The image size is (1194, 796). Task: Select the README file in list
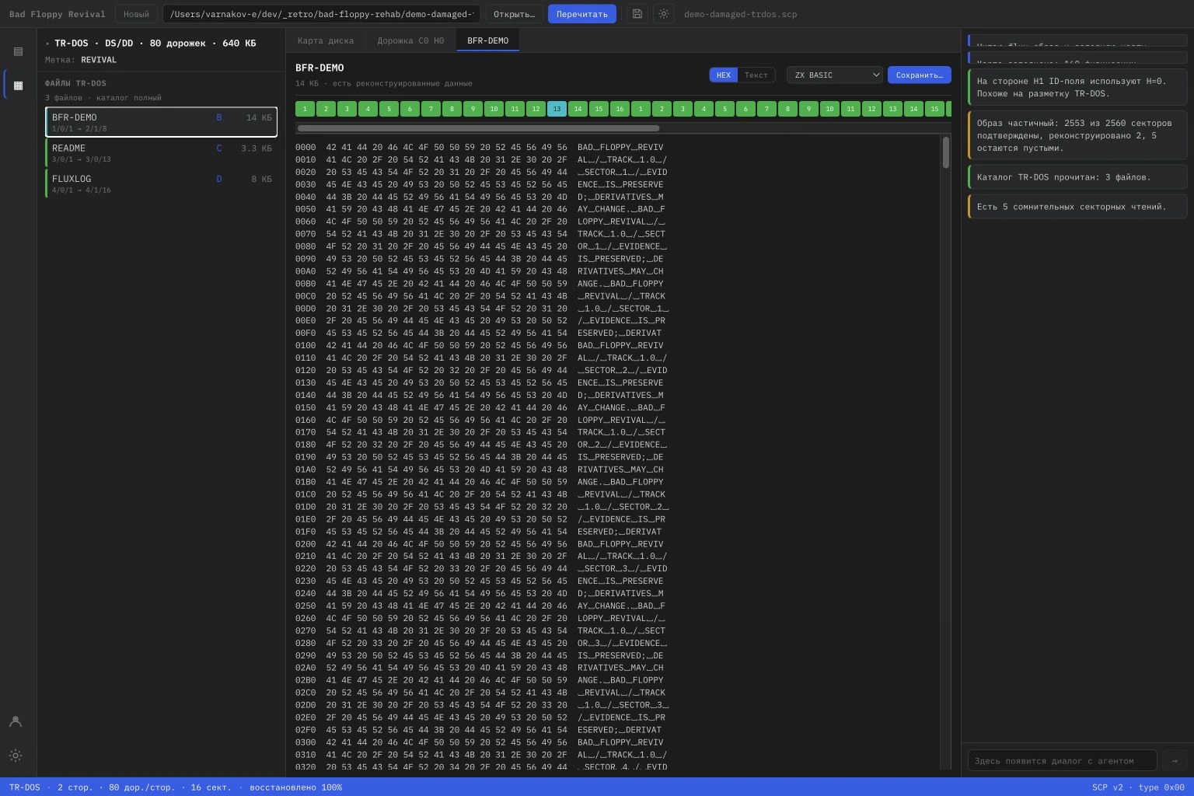pyautogui.click(x=161, y=152)
